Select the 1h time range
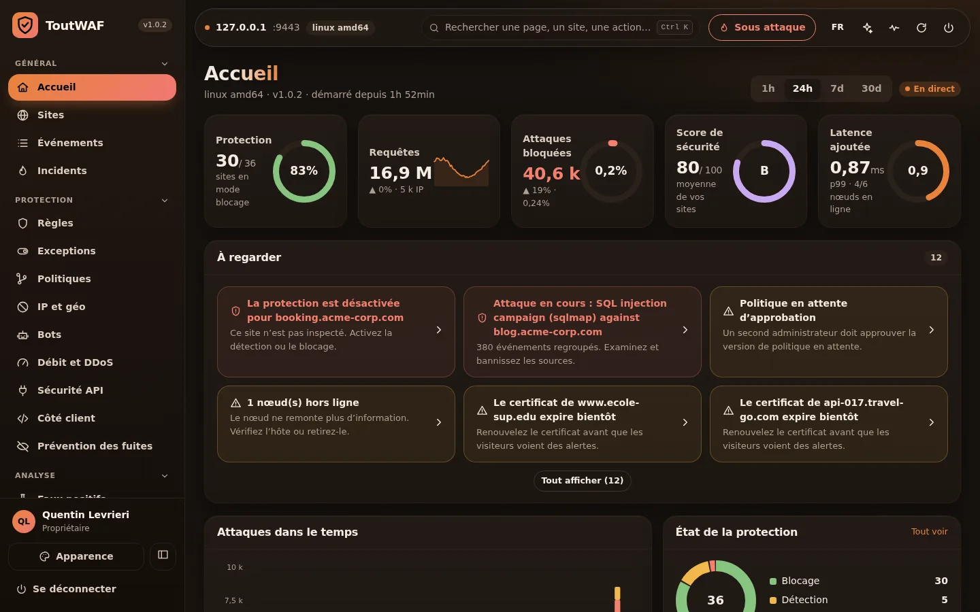 [x=768, y=88]
